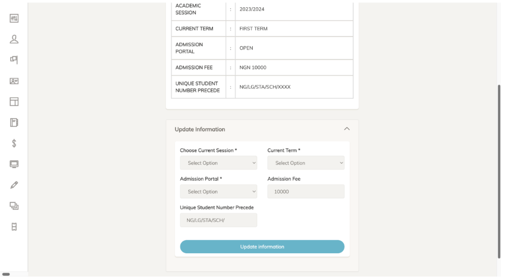Open the Choose Current Session dropdown

[218, 163]
